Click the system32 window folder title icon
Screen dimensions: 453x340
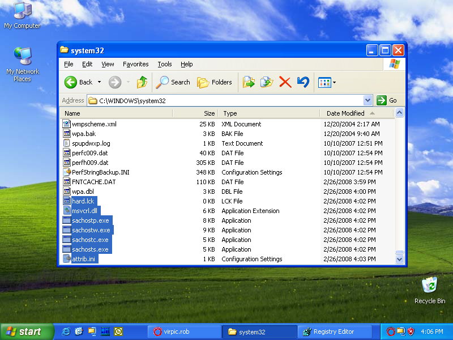coord(64,50)
